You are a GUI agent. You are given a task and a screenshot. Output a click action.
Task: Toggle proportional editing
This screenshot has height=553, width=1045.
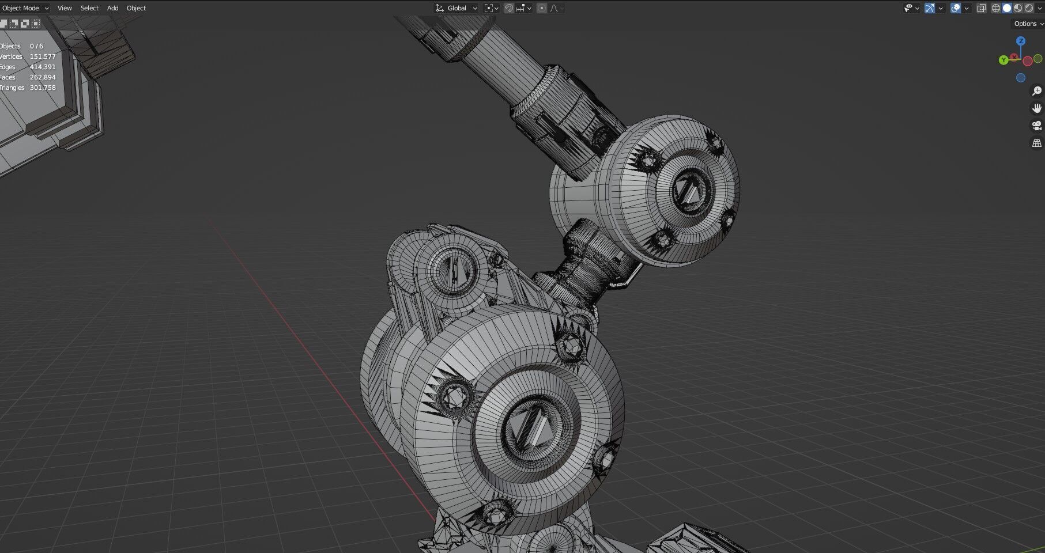tap(542, 8)
